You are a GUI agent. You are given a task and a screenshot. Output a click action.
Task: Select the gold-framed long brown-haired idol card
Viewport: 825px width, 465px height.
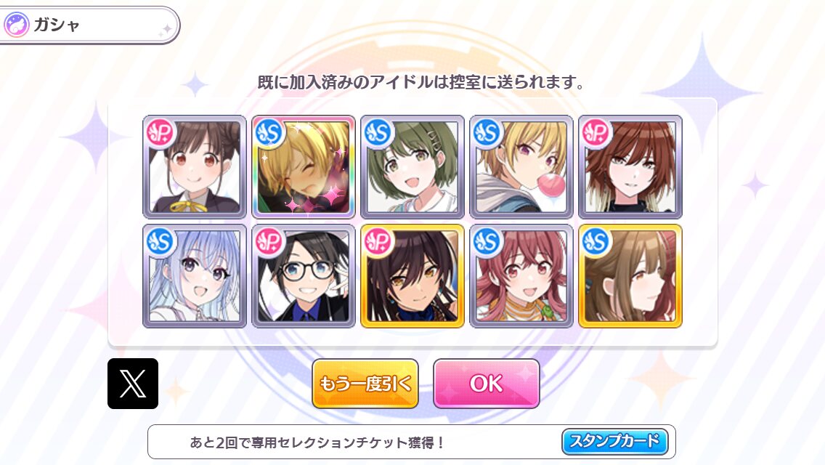click(x=630, y=276)
